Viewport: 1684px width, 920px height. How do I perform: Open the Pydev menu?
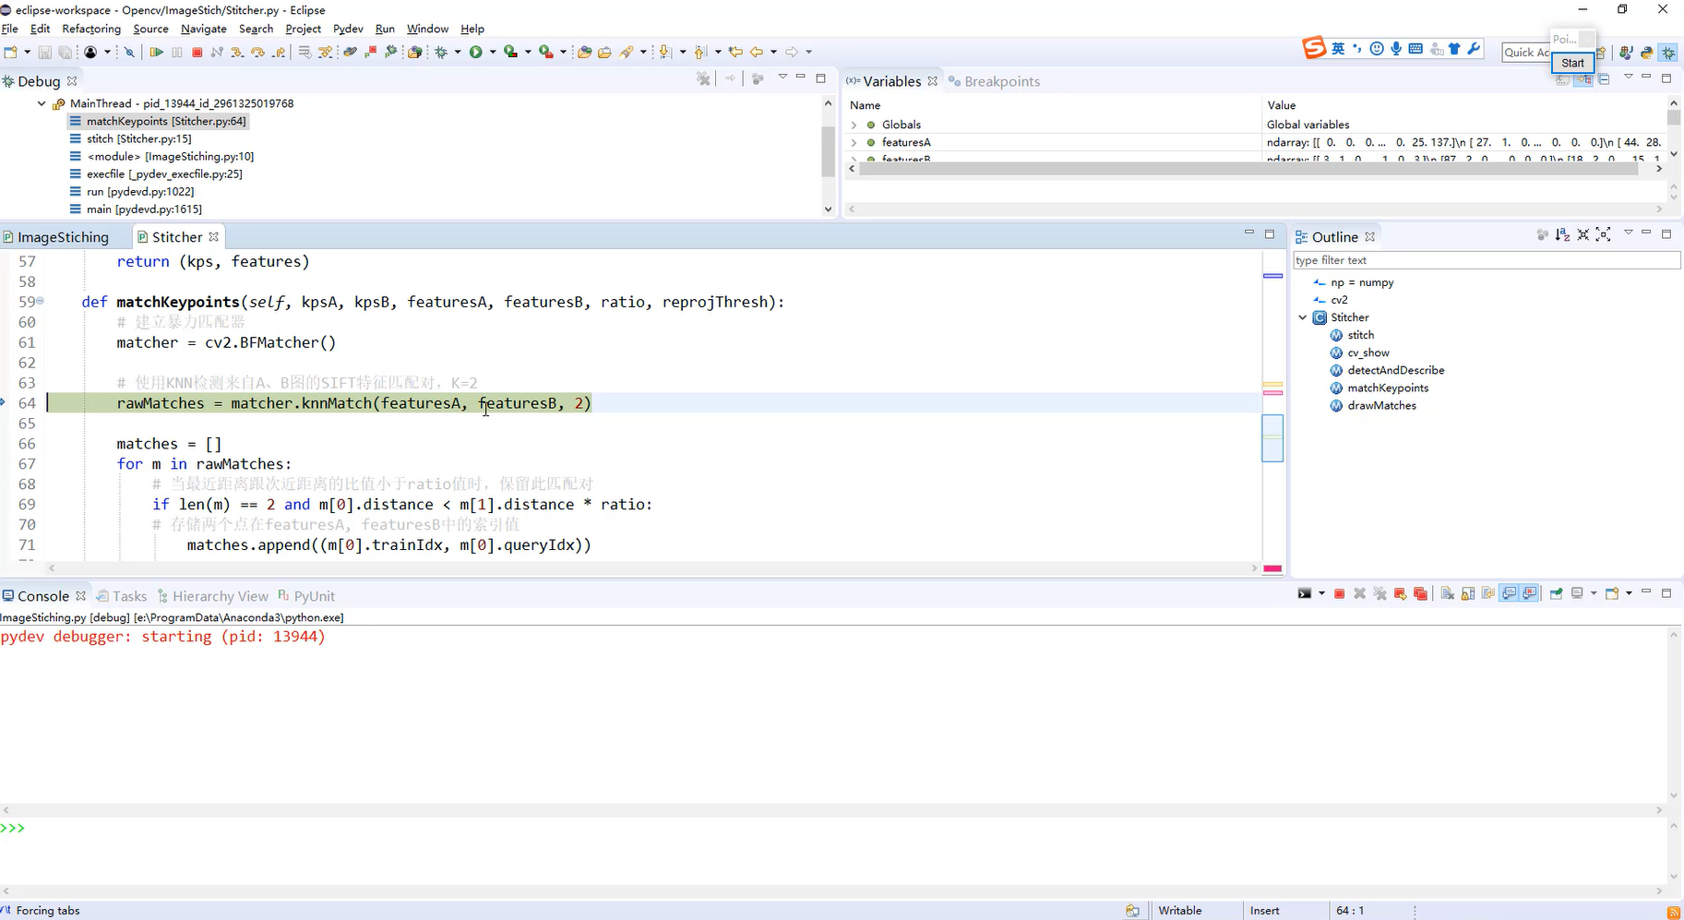pyautogui.click(x=348, y=29)
